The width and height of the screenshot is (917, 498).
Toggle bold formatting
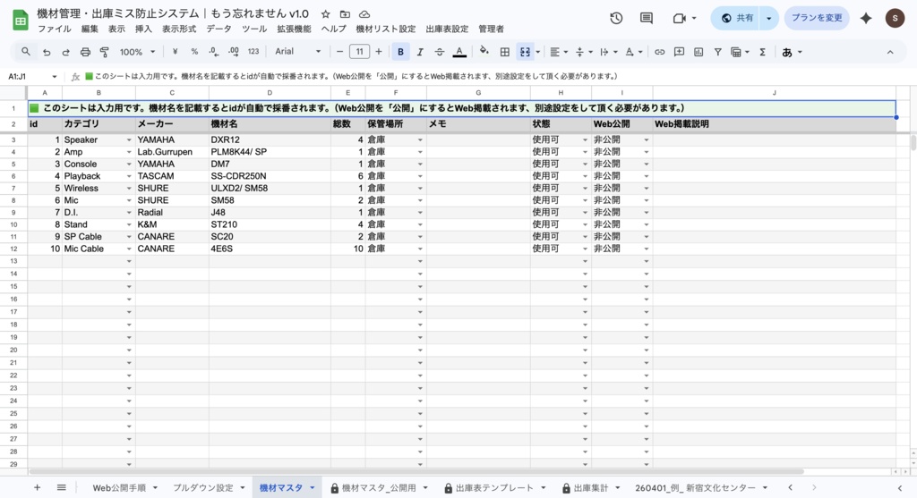click(x=400, y=52)
